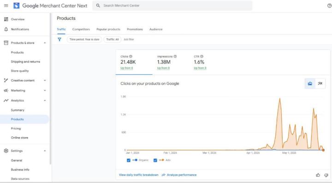Collapse the Products & store section
Screen dimensions: 332x183
(x=45, y=43)
